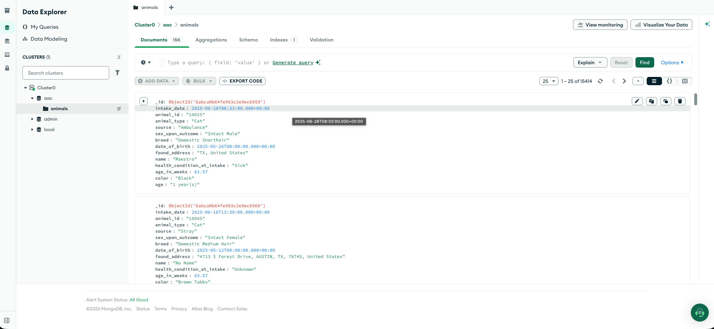This screenshot has width=714, height=329.
Task: Click Contact Sales in footer
Action: [x=232, y=309]
